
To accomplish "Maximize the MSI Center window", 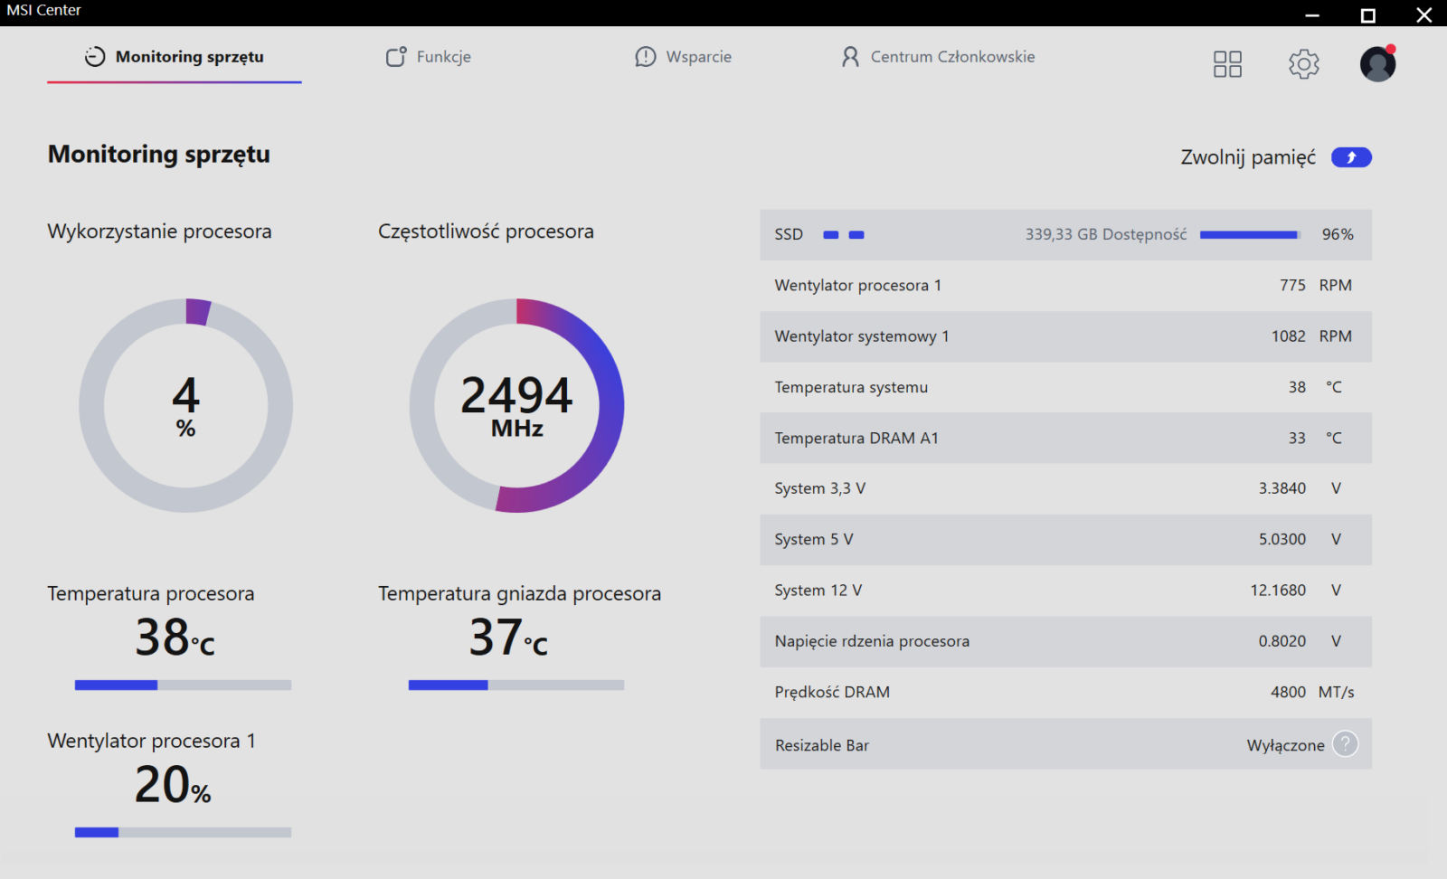I will coord(1367,14).
